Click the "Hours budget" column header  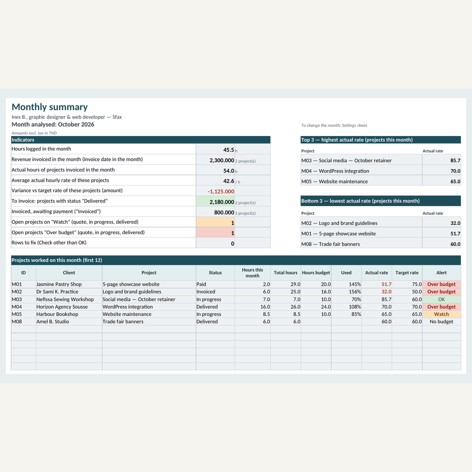[x=316, y=273]
